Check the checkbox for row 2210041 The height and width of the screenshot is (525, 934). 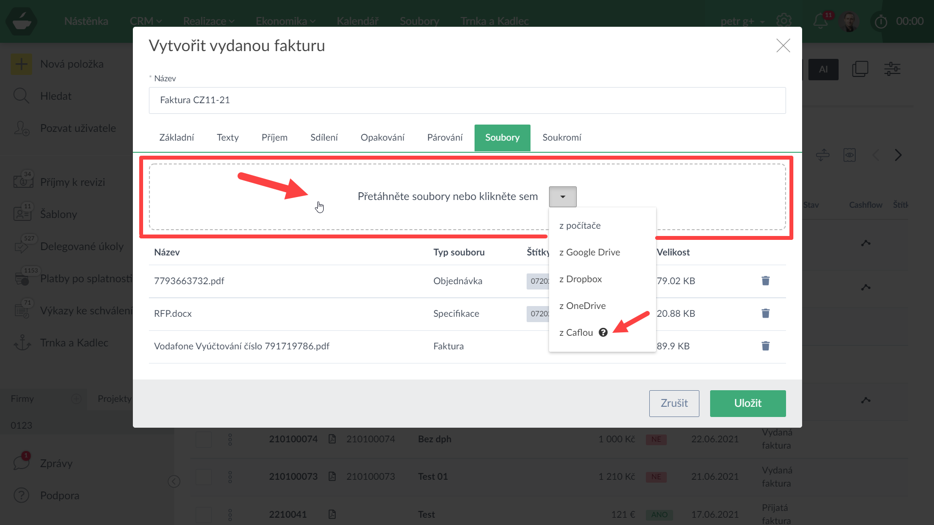pyautogui.click(x=203, y=514)
